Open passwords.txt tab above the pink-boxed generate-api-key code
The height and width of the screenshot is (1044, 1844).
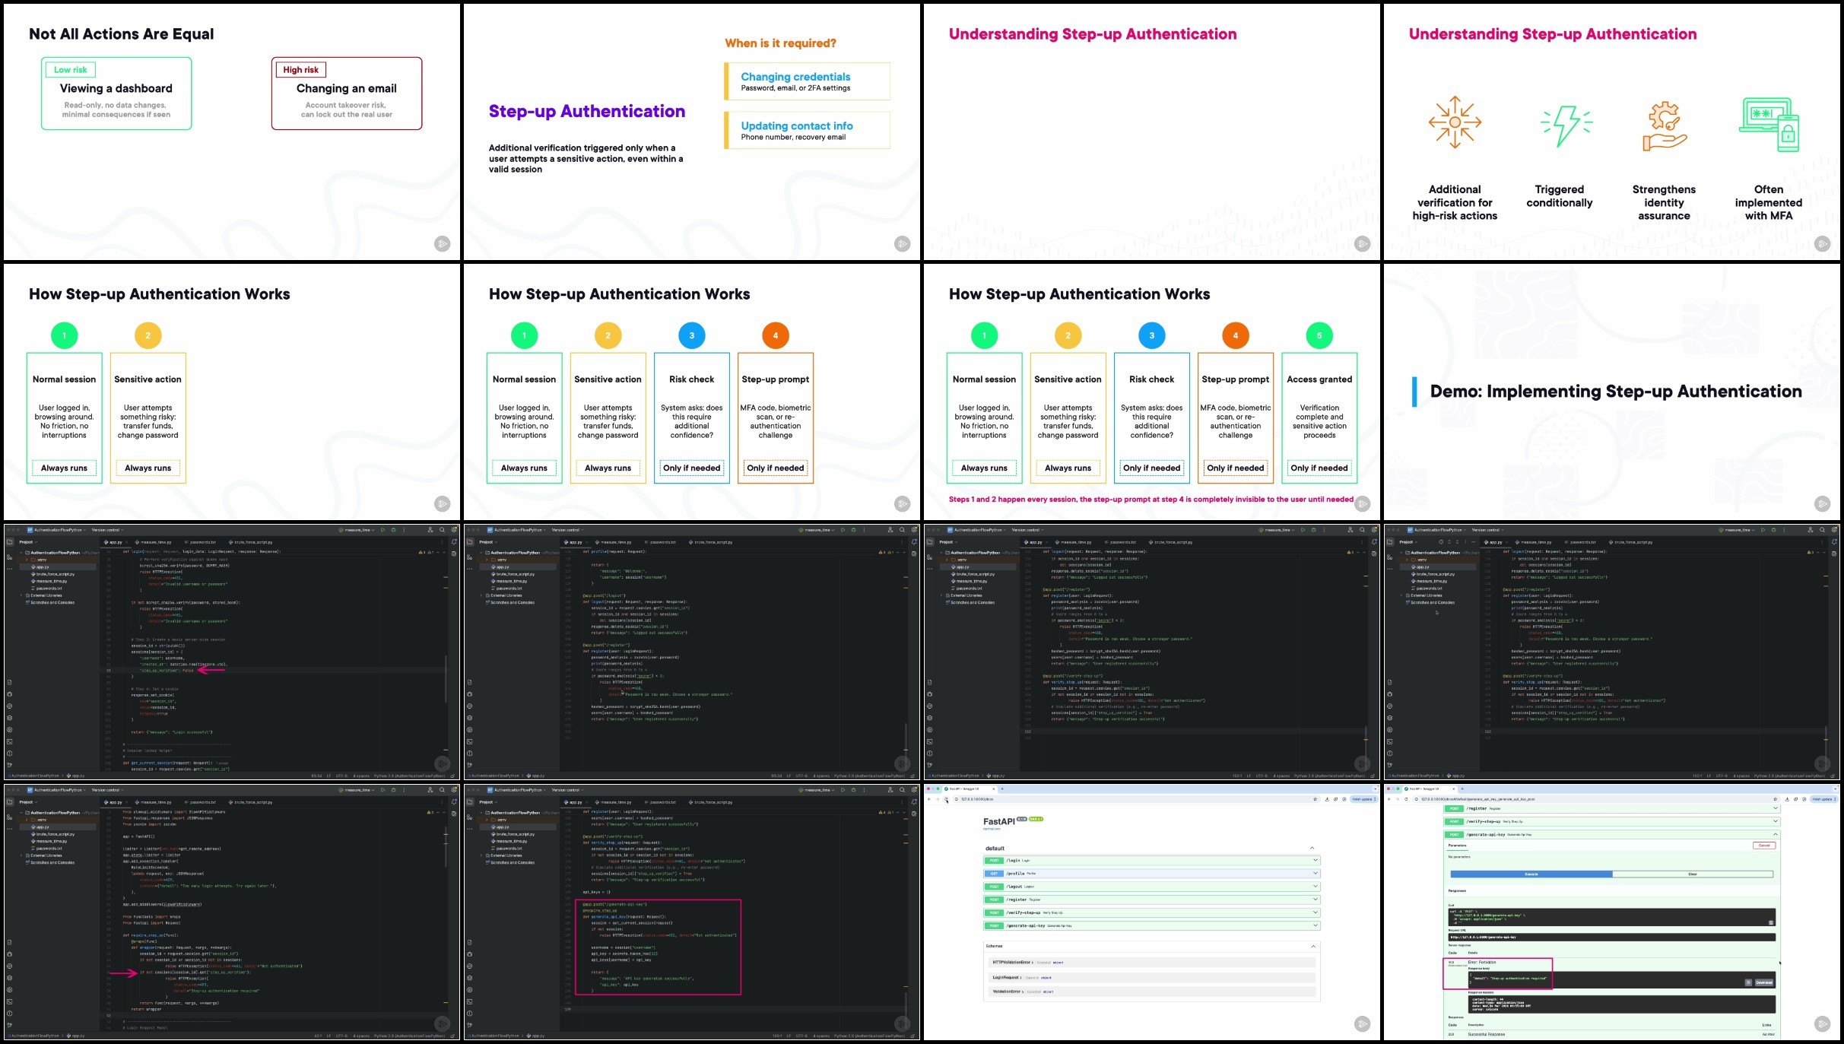pos(662,802)
